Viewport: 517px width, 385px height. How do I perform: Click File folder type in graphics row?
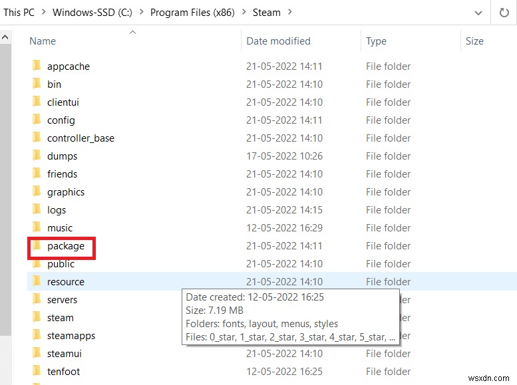[x=388, y=192]
